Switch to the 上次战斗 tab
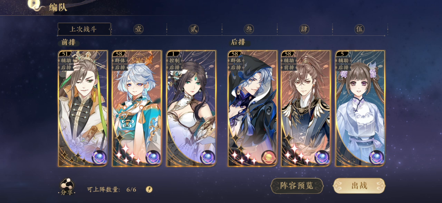The height and width of the screenshot is (203, 442). 84,29
